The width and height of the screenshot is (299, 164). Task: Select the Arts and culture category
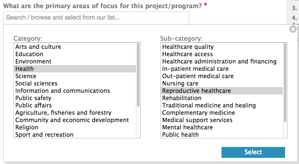(38, 47)
